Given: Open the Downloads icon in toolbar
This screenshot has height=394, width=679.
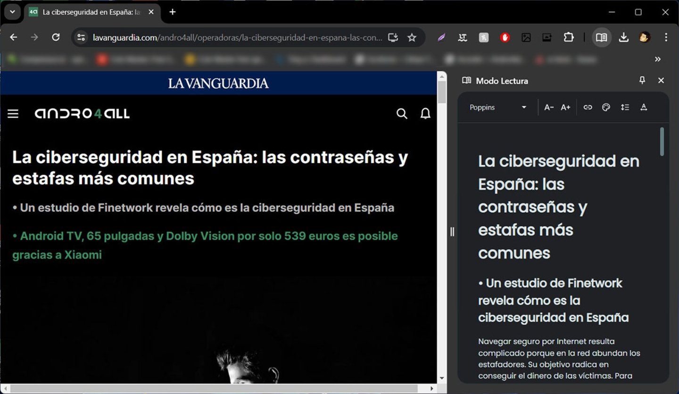Looking at the screenshot, I should pos(623,37).
